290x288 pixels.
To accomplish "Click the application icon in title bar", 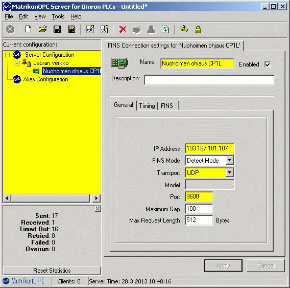I will (x=7, y=7).
